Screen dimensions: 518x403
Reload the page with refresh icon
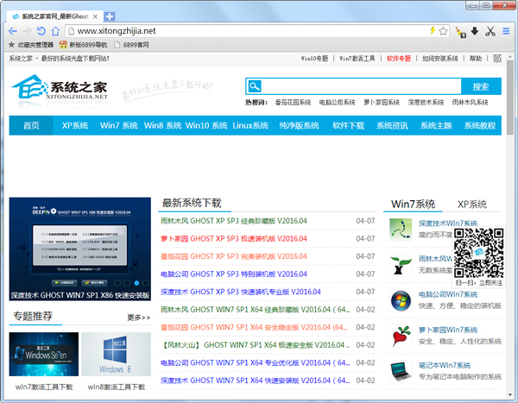click(41, 31)
